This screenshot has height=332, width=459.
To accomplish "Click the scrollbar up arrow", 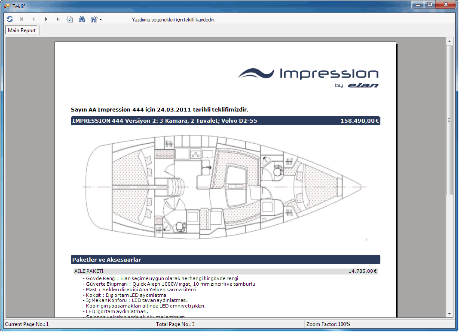I will (450, 41).
